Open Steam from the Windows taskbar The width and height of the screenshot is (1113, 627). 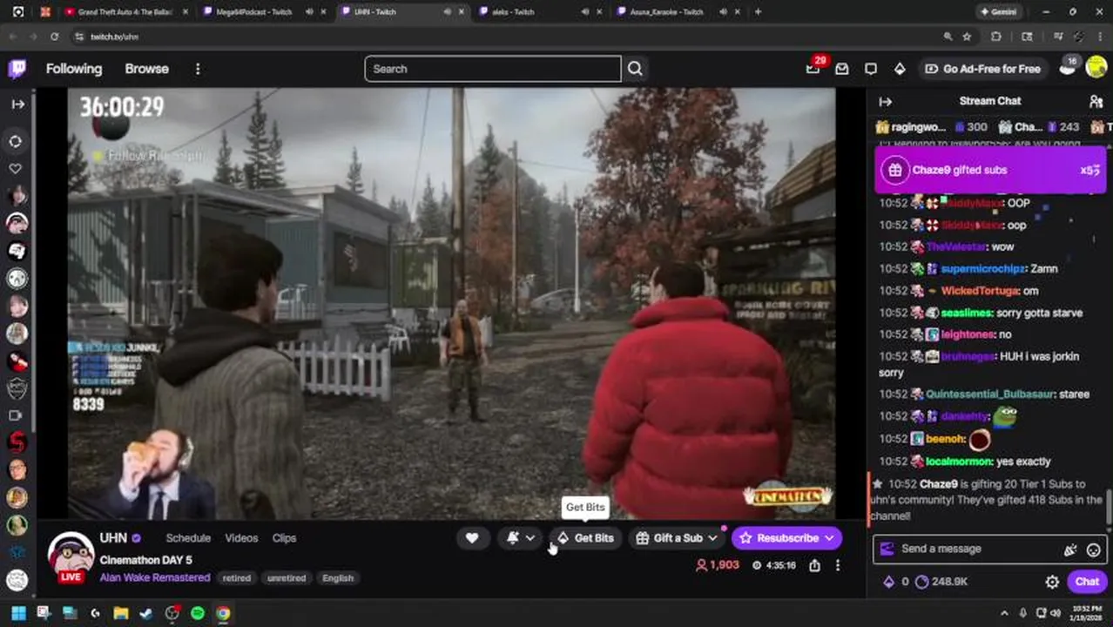tap(146, 613)
